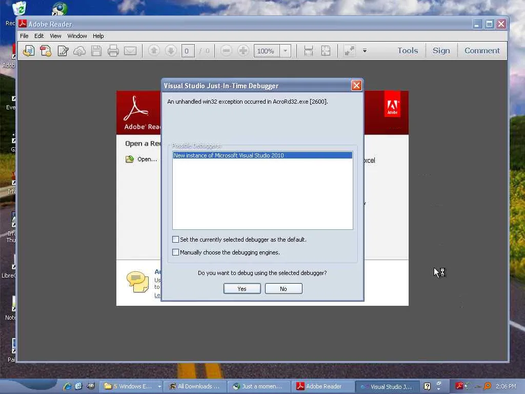Click the cloud upload toolbar icon
This screenshot has height=394, width=525.
[x=79, y=51]
